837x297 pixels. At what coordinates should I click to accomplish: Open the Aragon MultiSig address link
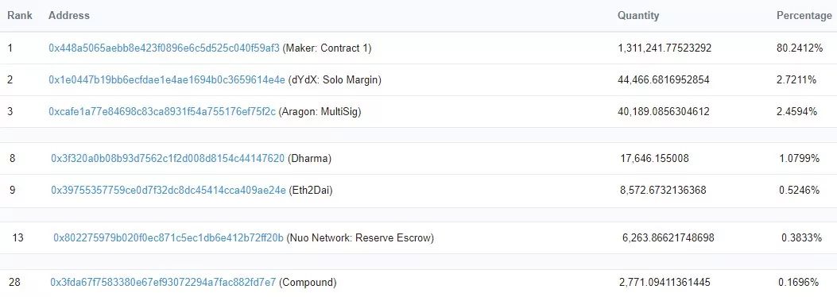tap(162, 111)
